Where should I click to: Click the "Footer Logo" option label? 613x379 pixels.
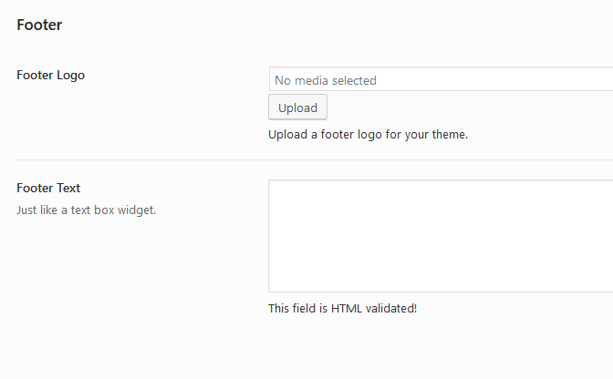click(x=50, y=76)
